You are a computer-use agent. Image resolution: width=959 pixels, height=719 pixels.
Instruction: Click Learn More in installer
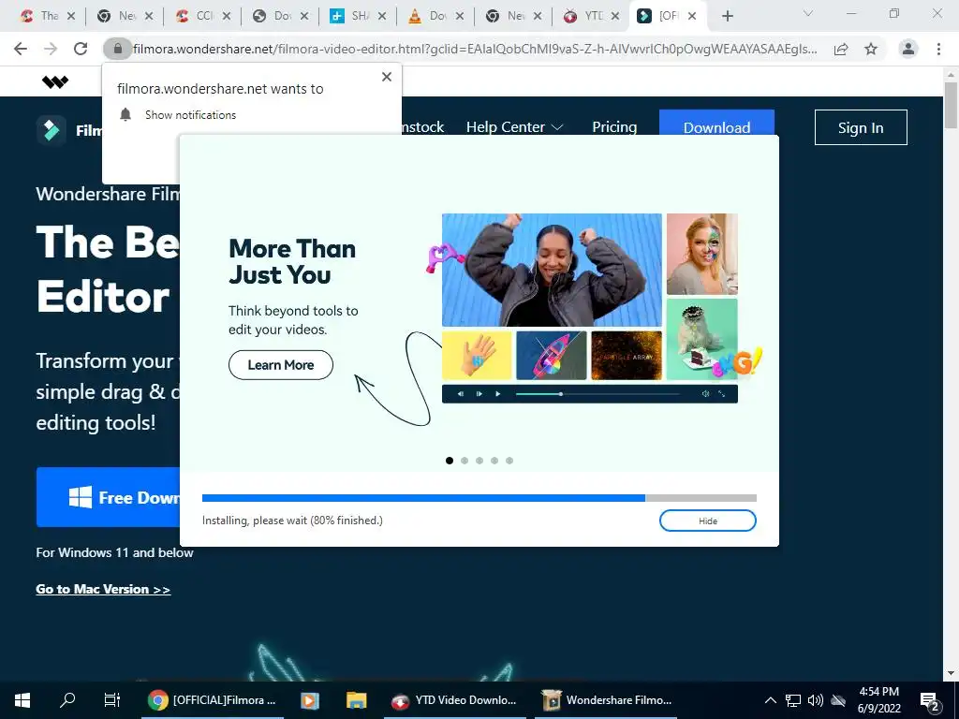281,365
